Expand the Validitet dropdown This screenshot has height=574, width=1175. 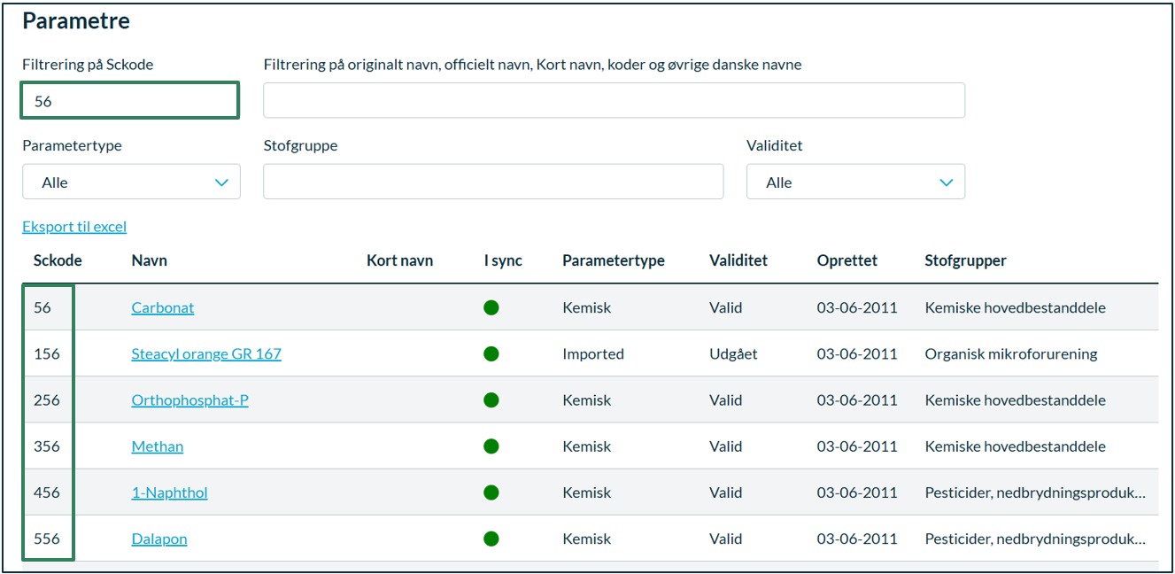click(855, 182)
